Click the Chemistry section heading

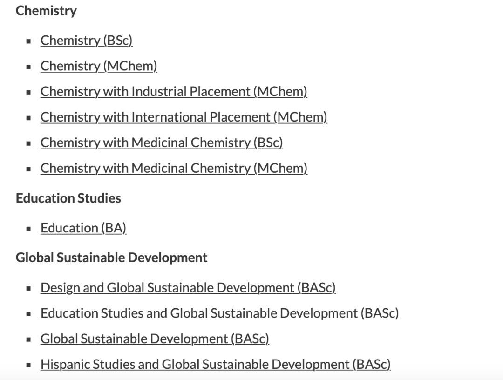click(x=46, y=11)
